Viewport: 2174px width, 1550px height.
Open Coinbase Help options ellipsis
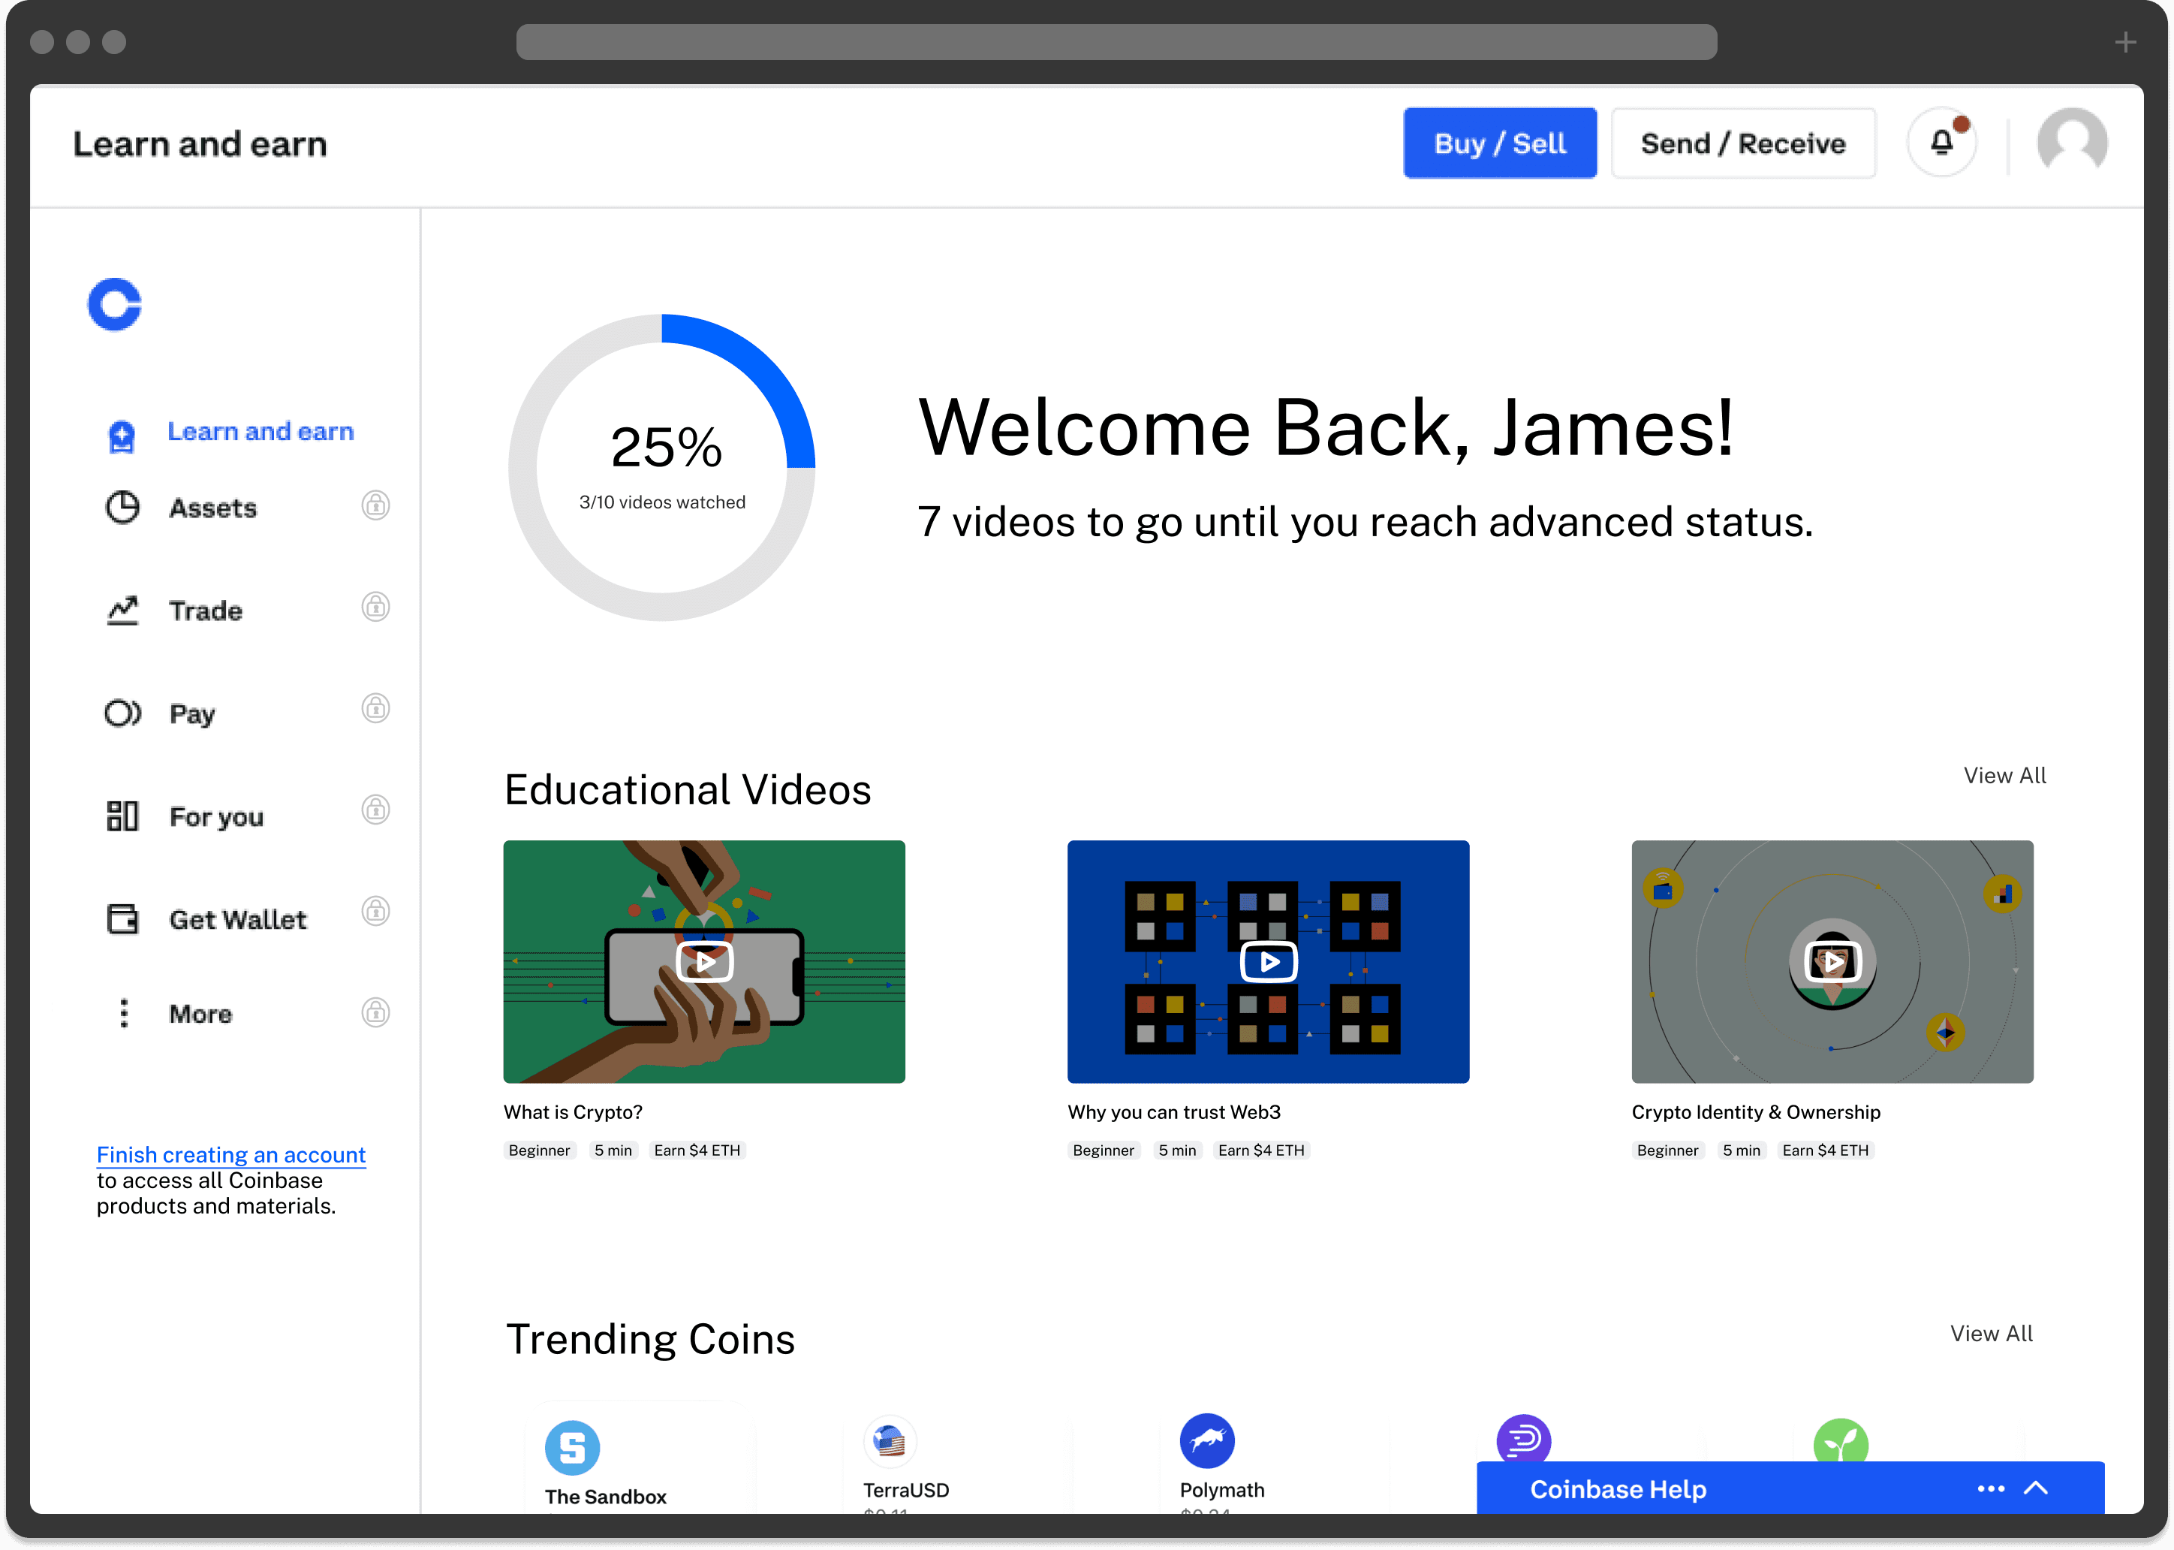tap(1991, 1489)
